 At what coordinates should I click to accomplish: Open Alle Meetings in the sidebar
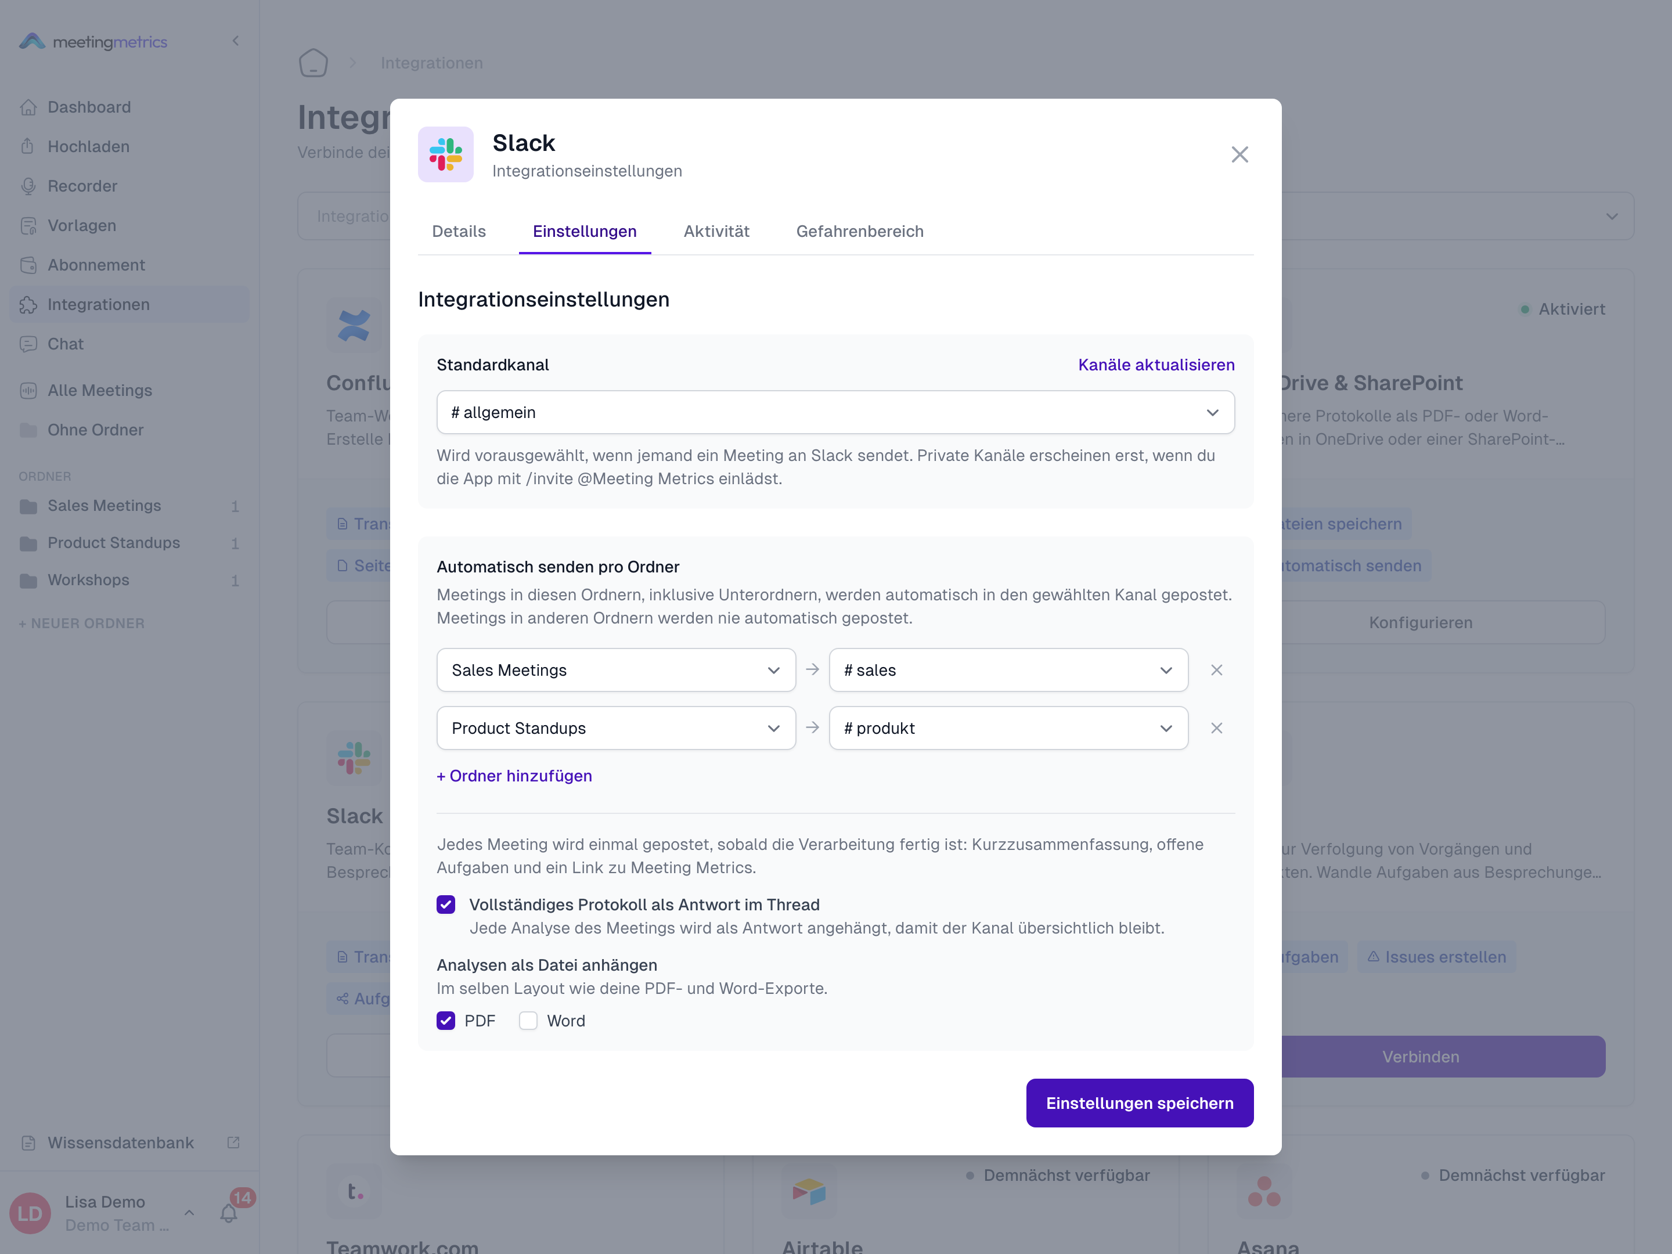129,390
